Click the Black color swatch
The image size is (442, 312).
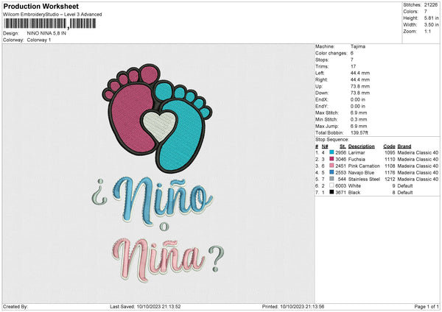coord(331,192)
